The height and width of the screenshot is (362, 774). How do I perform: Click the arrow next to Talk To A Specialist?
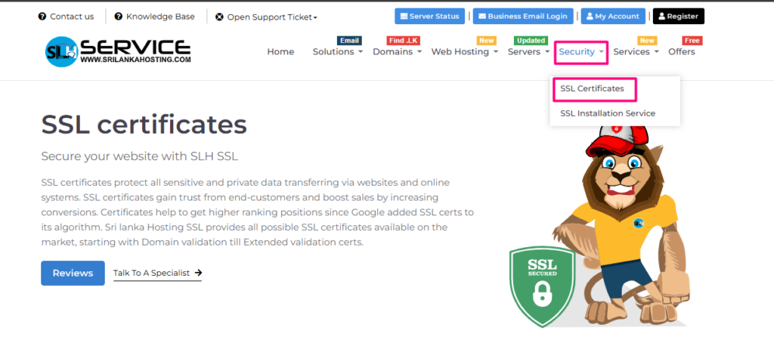coord(198,273)
